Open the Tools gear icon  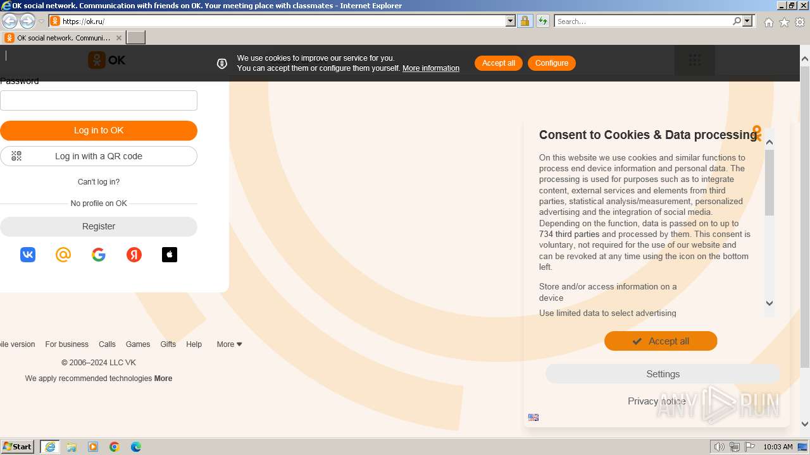tap(800, 22)
